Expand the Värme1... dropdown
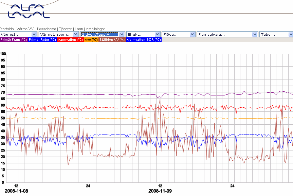293x196 pixels. pos(18,34)
